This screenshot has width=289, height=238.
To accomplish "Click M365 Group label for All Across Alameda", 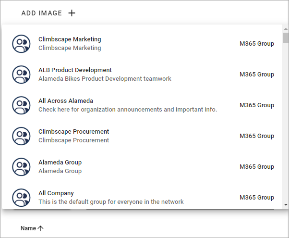I will point(257,105).
